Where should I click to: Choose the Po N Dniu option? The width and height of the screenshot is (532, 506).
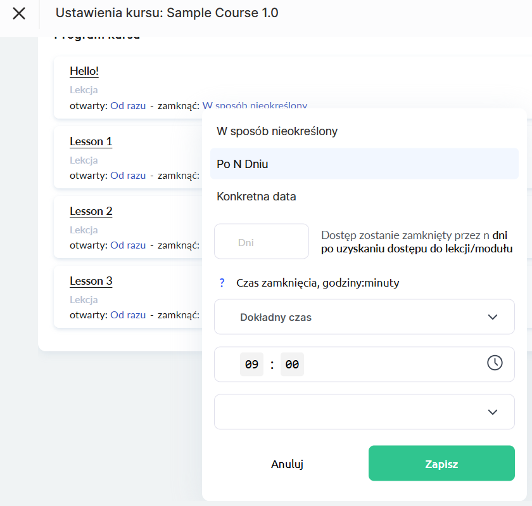point(364,164)
